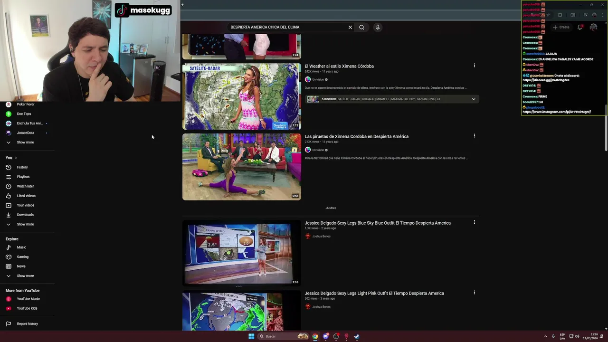608x342 pixels.
Task: Click the taskbar volume icon
Action: [x=577, y=336]
